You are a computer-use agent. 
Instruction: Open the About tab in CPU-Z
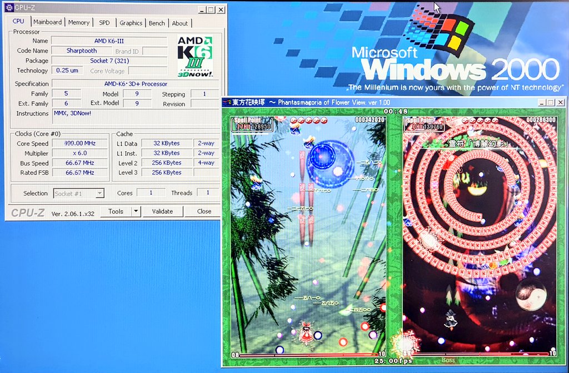(x=180, y=23)
